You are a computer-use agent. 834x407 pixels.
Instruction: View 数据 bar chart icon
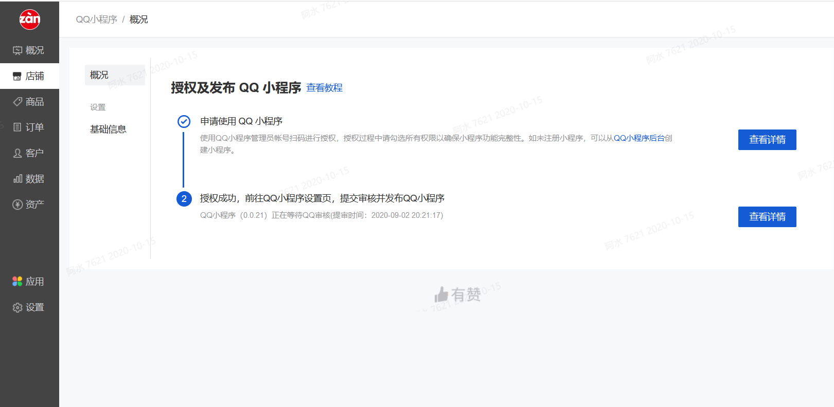pos(17,179)
